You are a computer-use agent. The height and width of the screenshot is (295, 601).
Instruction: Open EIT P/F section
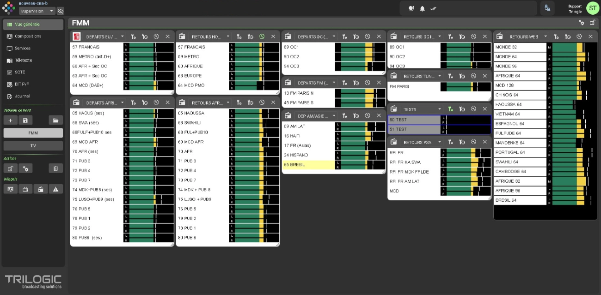point(33,84)
